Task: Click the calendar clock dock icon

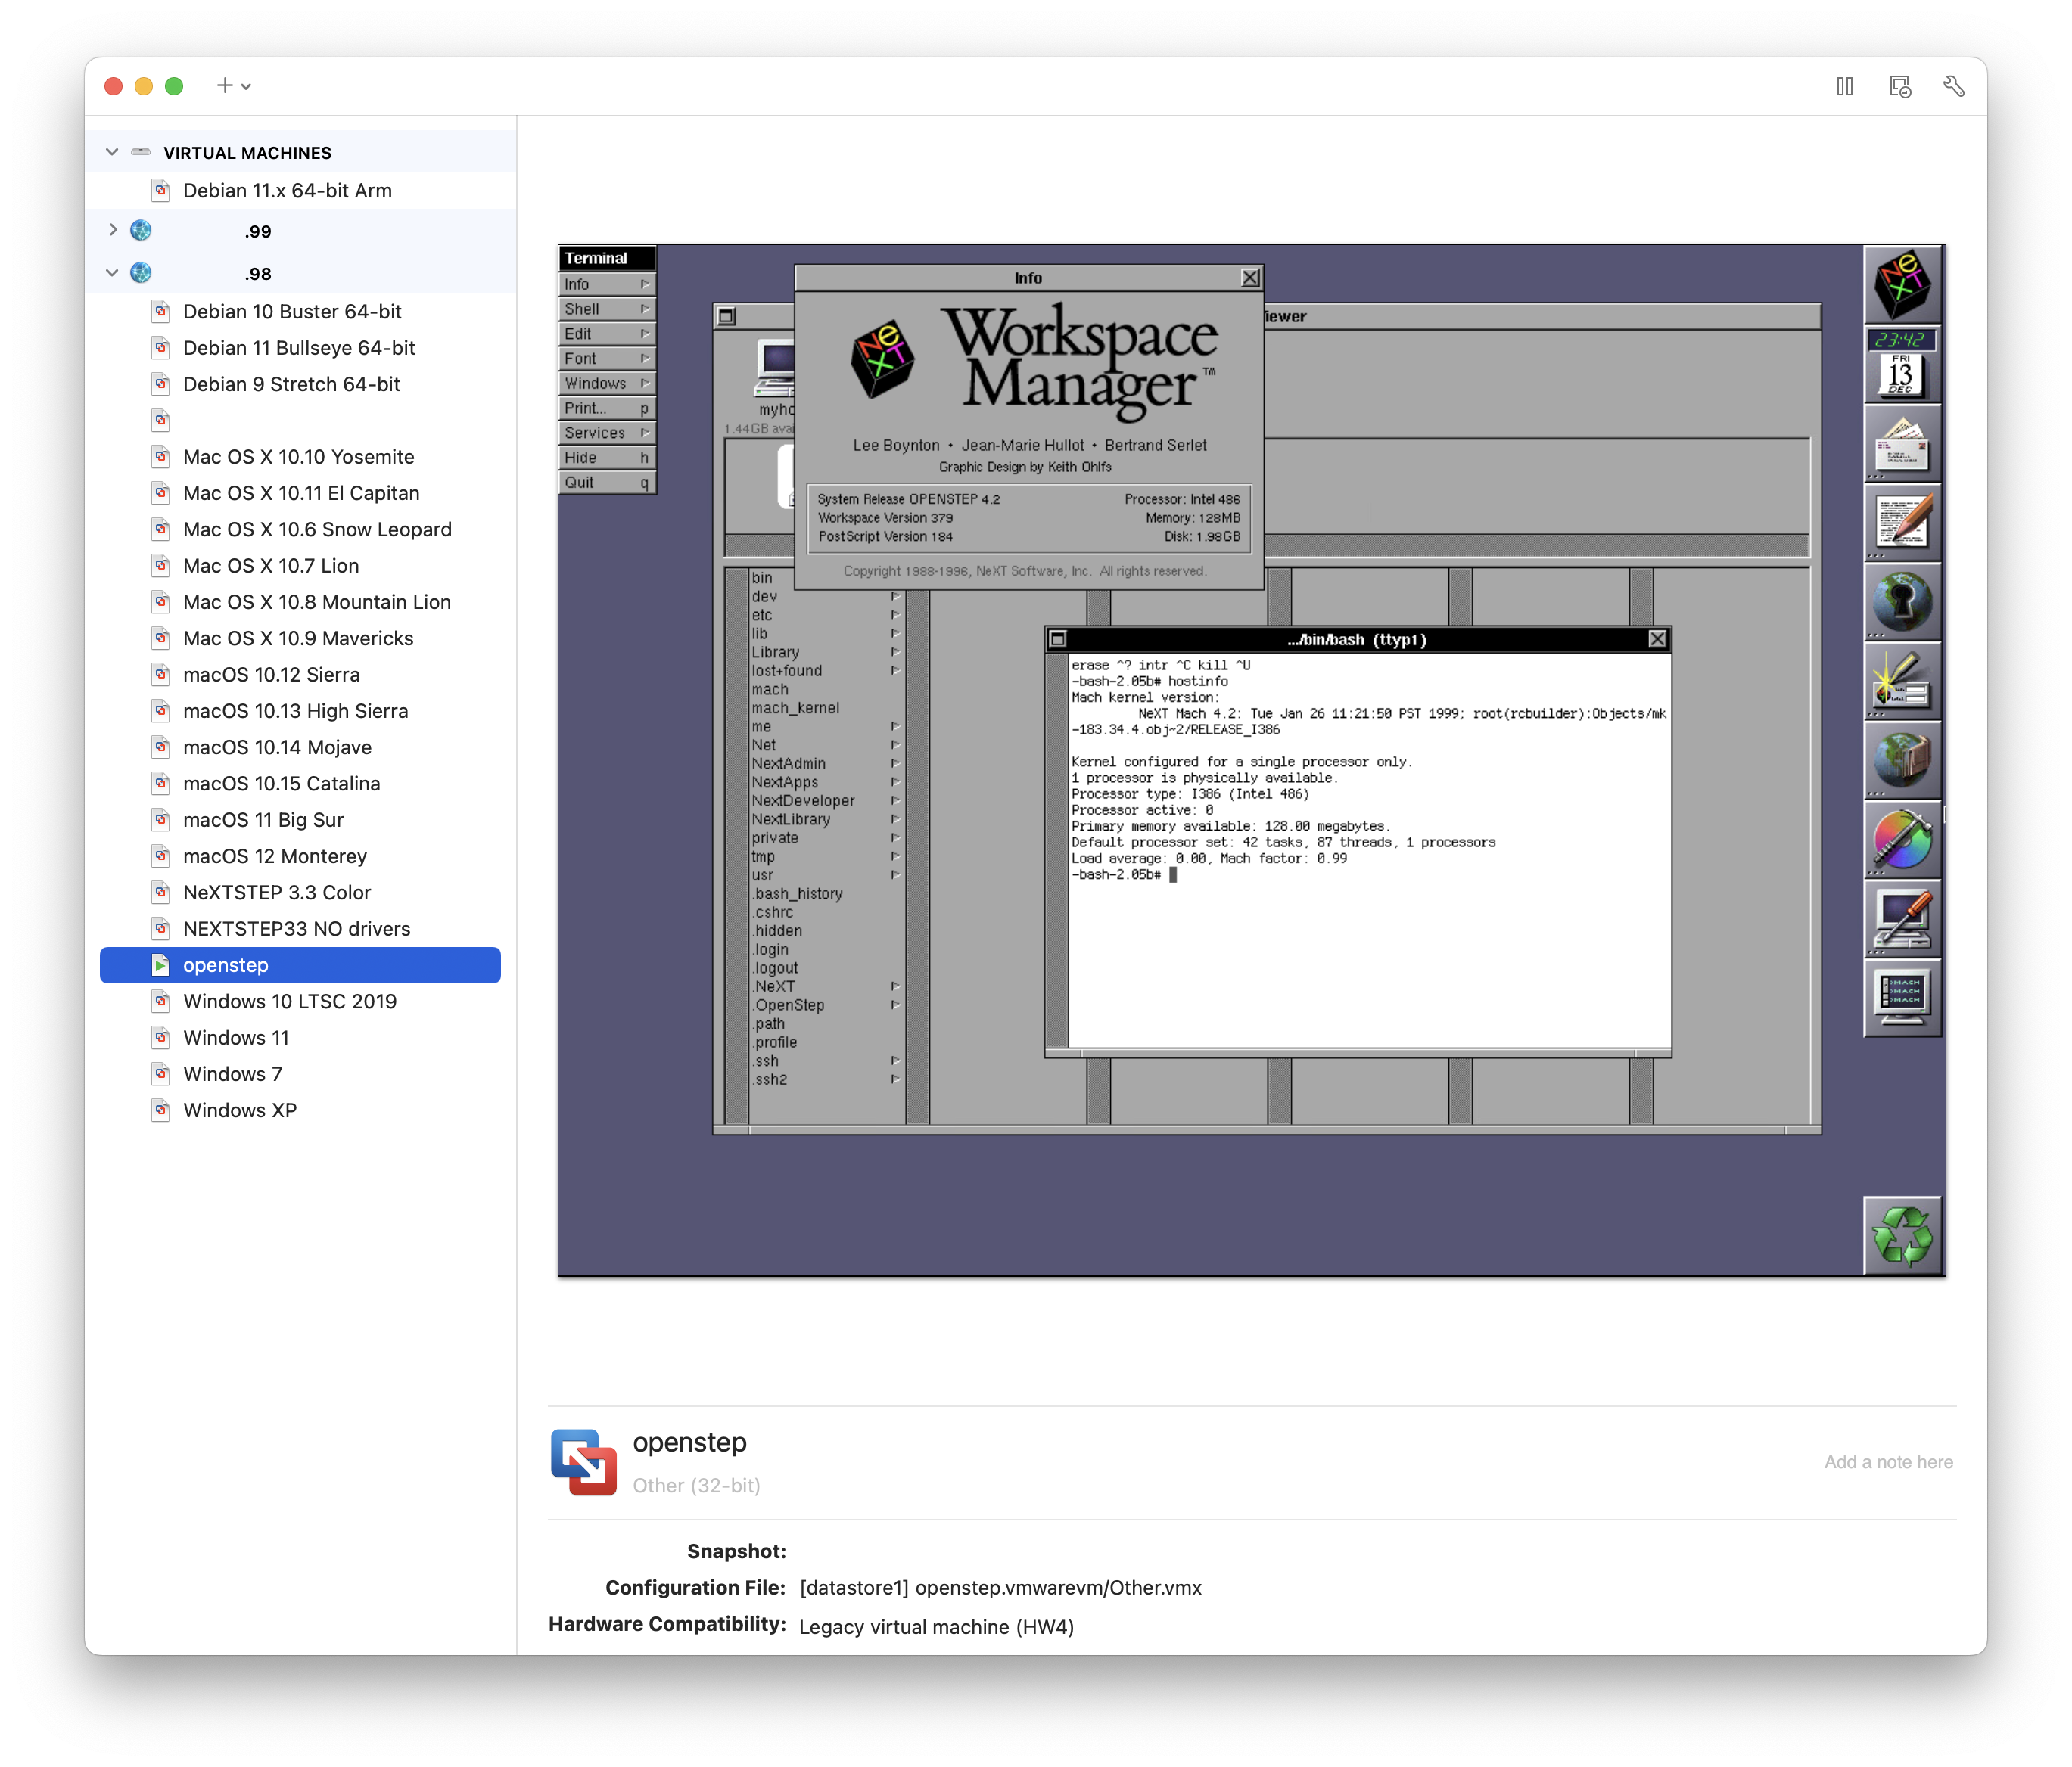Action: tap(1902, 365)
